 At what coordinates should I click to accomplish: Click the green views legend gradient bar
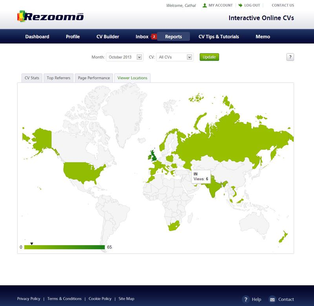(64, 247)
